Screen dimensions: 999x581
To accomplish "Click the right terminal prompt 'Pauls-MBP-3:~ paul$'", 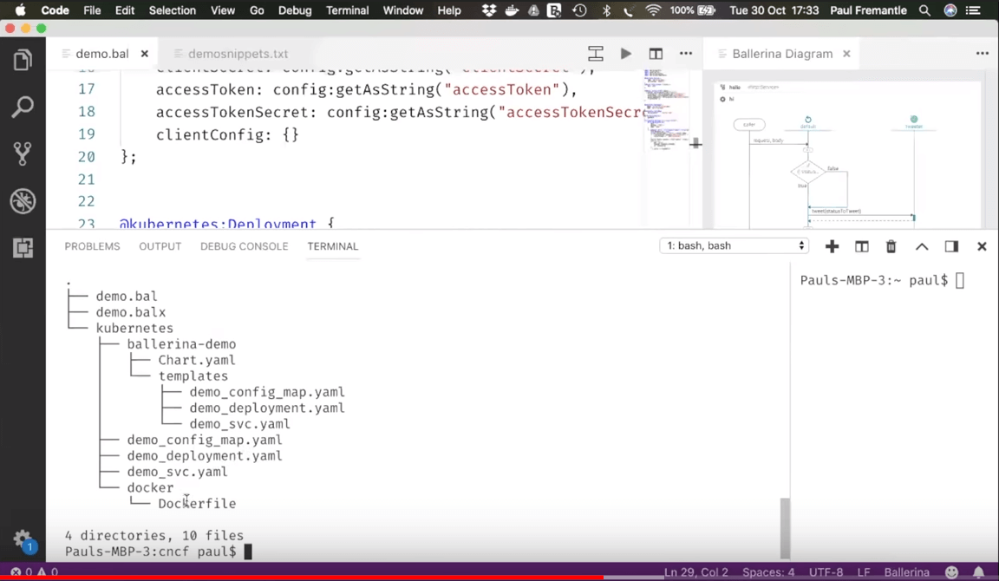I will coord(873,280).
